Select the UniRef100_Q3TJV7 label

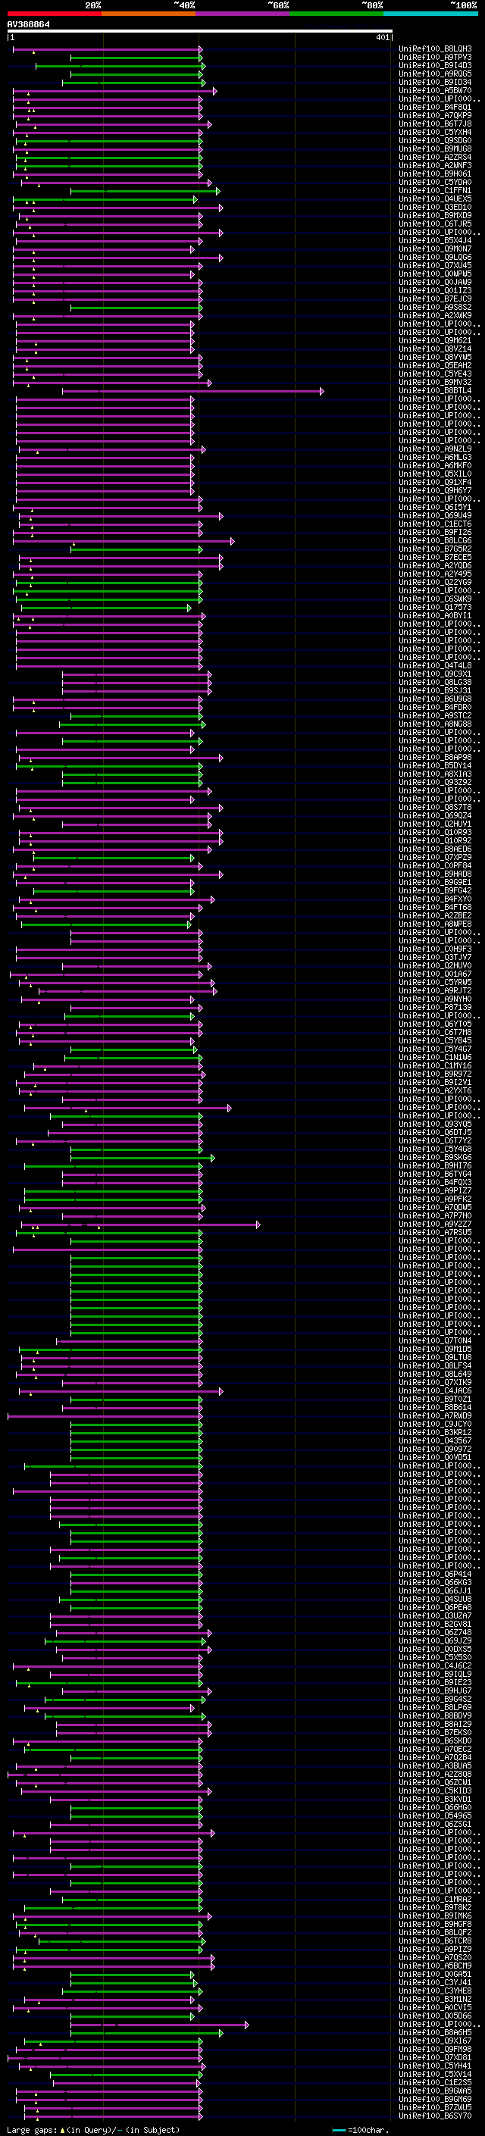click(434, 958)
